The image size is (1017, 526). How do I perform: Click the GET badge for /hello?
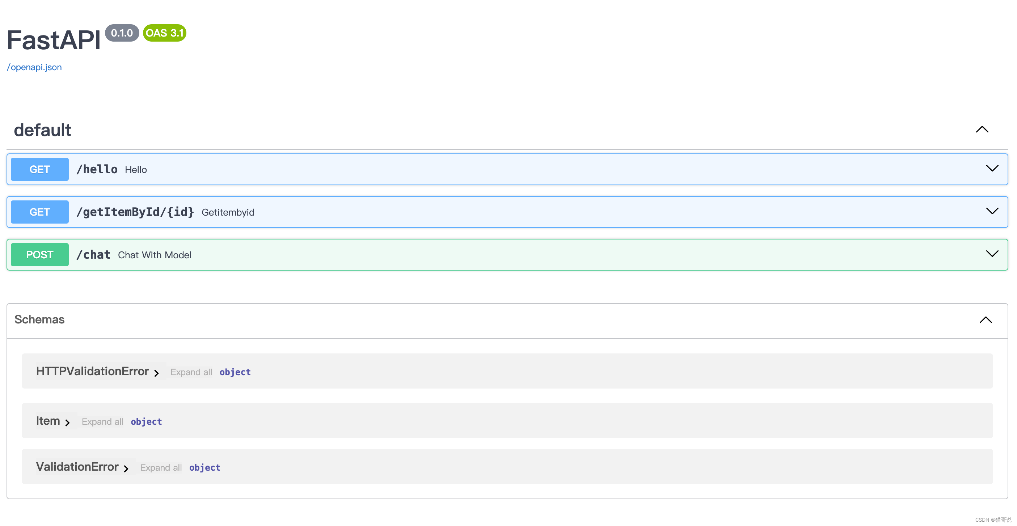click(x=39, y=169)
